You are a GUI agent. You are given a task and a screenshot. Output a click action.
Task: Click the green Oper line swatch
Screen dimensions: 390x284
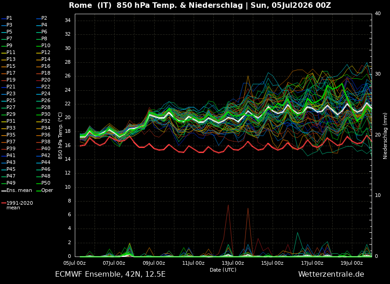coord(39,191)
